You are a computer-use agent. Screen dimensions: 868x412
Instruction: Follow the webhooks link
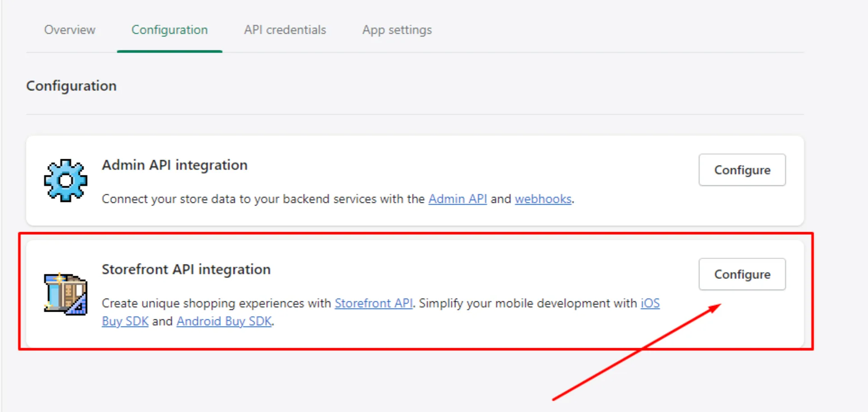pos(543,199)
